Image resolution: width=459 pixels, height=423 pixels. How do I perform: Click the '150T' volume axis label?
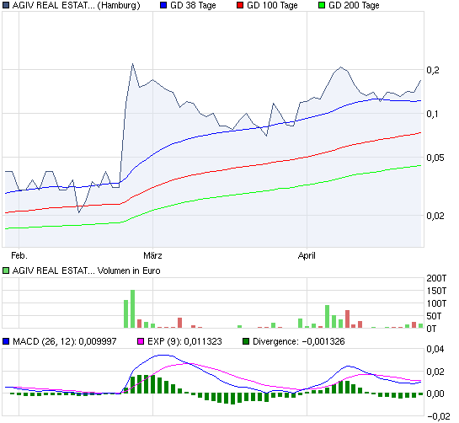tap(436, 291)
